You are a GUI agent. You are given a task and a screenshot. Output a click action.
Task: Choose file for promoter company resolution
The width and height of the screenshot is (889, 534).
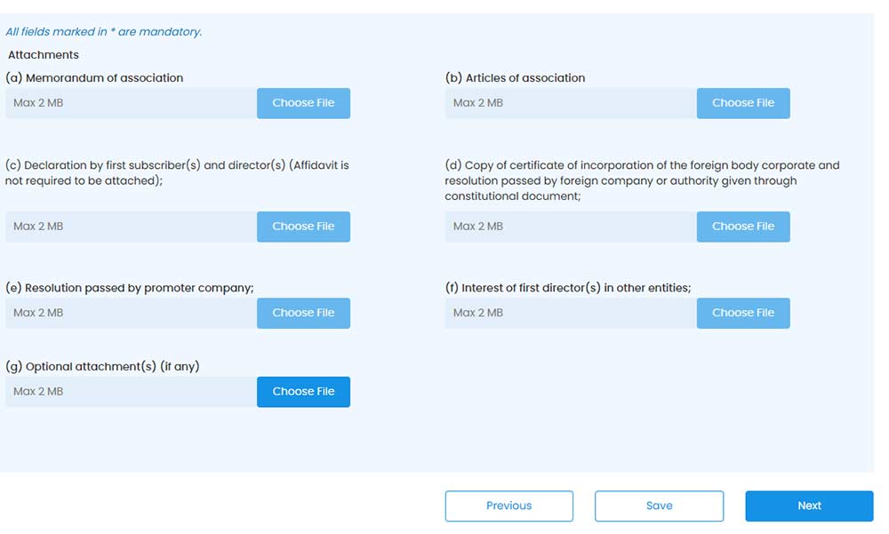[303, 313]
